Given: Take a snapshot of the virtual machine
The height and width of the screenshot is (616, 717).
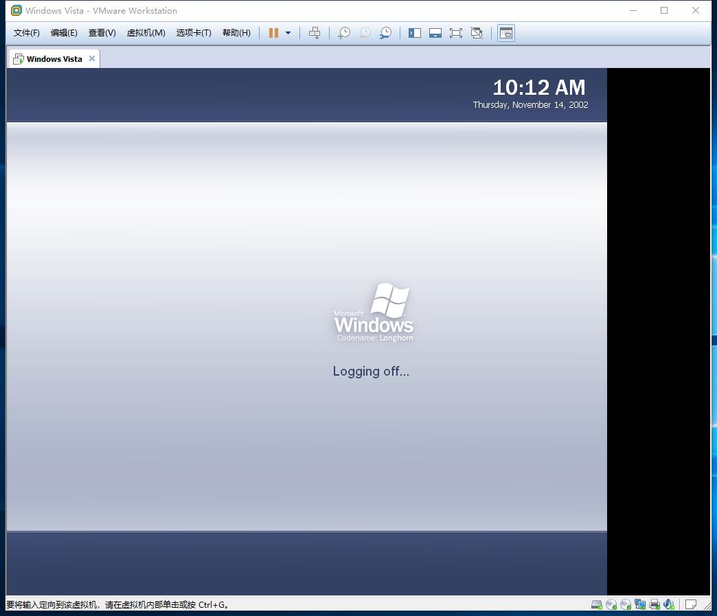Looking at the screenshot, I should tap(344, 33).
